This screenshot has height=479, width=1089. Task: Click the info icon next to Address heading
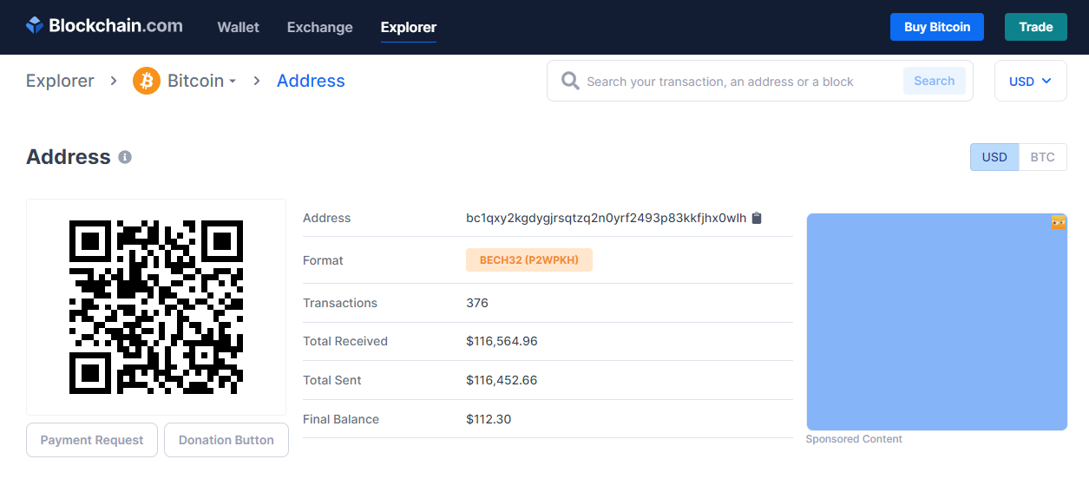125,157
